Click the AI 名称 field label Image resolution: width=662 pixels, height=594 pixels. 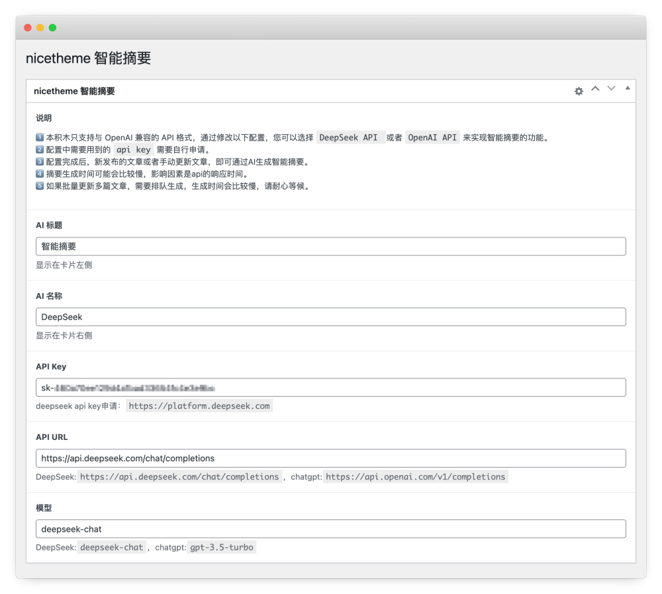(x=49, y=296)
